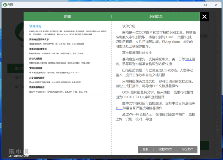
Task: Click 高准确度图片转文字 heading in original image
Action: tap(39, 39)
